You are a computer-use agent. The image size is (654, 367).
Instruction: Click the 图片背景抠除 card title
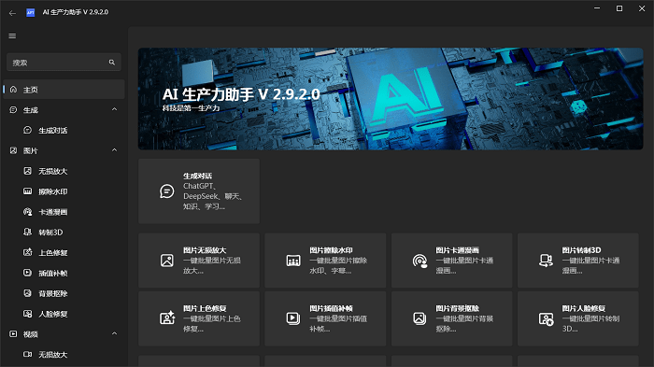click(458, 308)
